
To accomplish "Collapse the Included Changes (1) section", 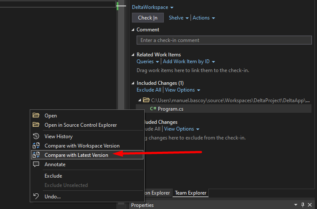I will (133, 83).
